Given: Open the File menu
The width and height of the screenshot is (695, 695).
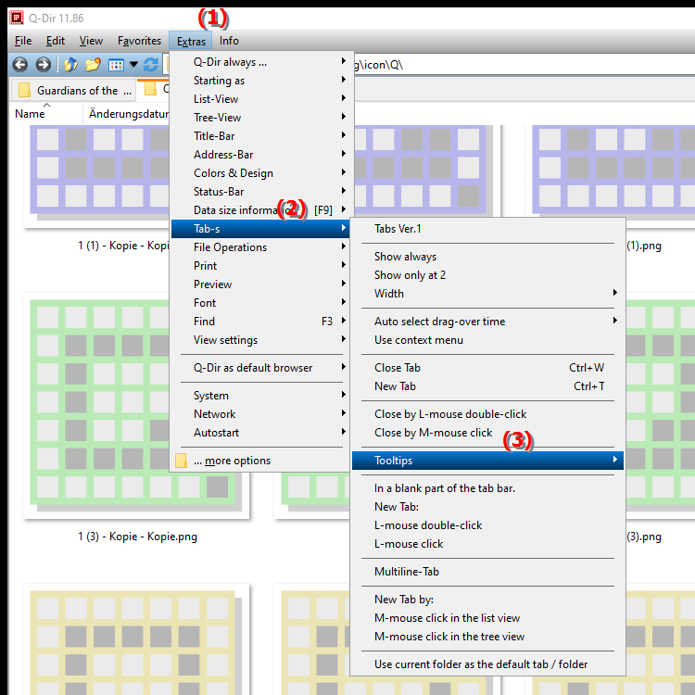Looking at the screenshot, I should coord(23,41).
